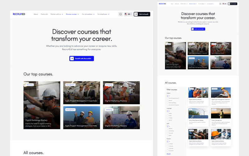This screenshot has height=156, width=249.
Task: Click Get in touch button in the large left page
Action: click(142, 14)
